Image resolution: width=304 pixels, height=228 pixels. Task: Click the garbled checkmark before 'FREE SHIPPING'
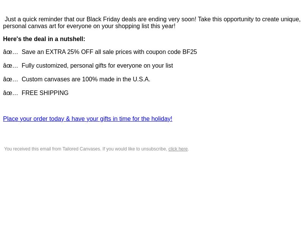coord(11,93)
